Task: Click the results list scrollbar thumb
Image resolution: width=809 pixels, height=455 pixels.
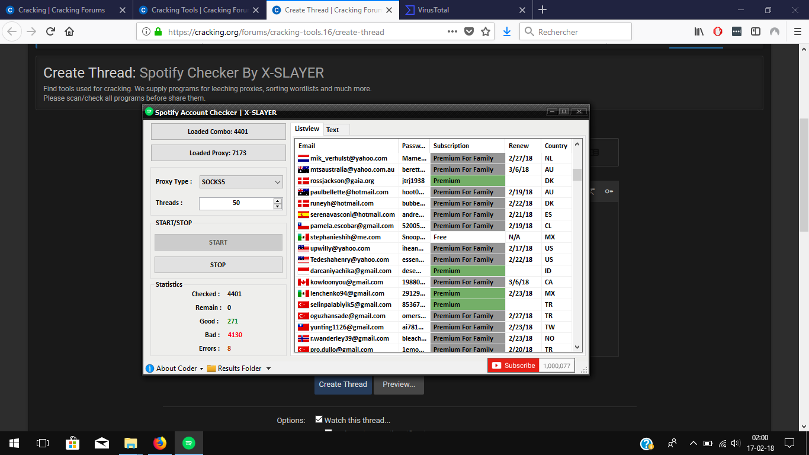Action: click(x=577, y=174)
